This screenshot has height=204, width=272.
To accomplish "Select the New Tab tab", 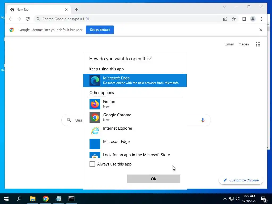I will [39, 10].
